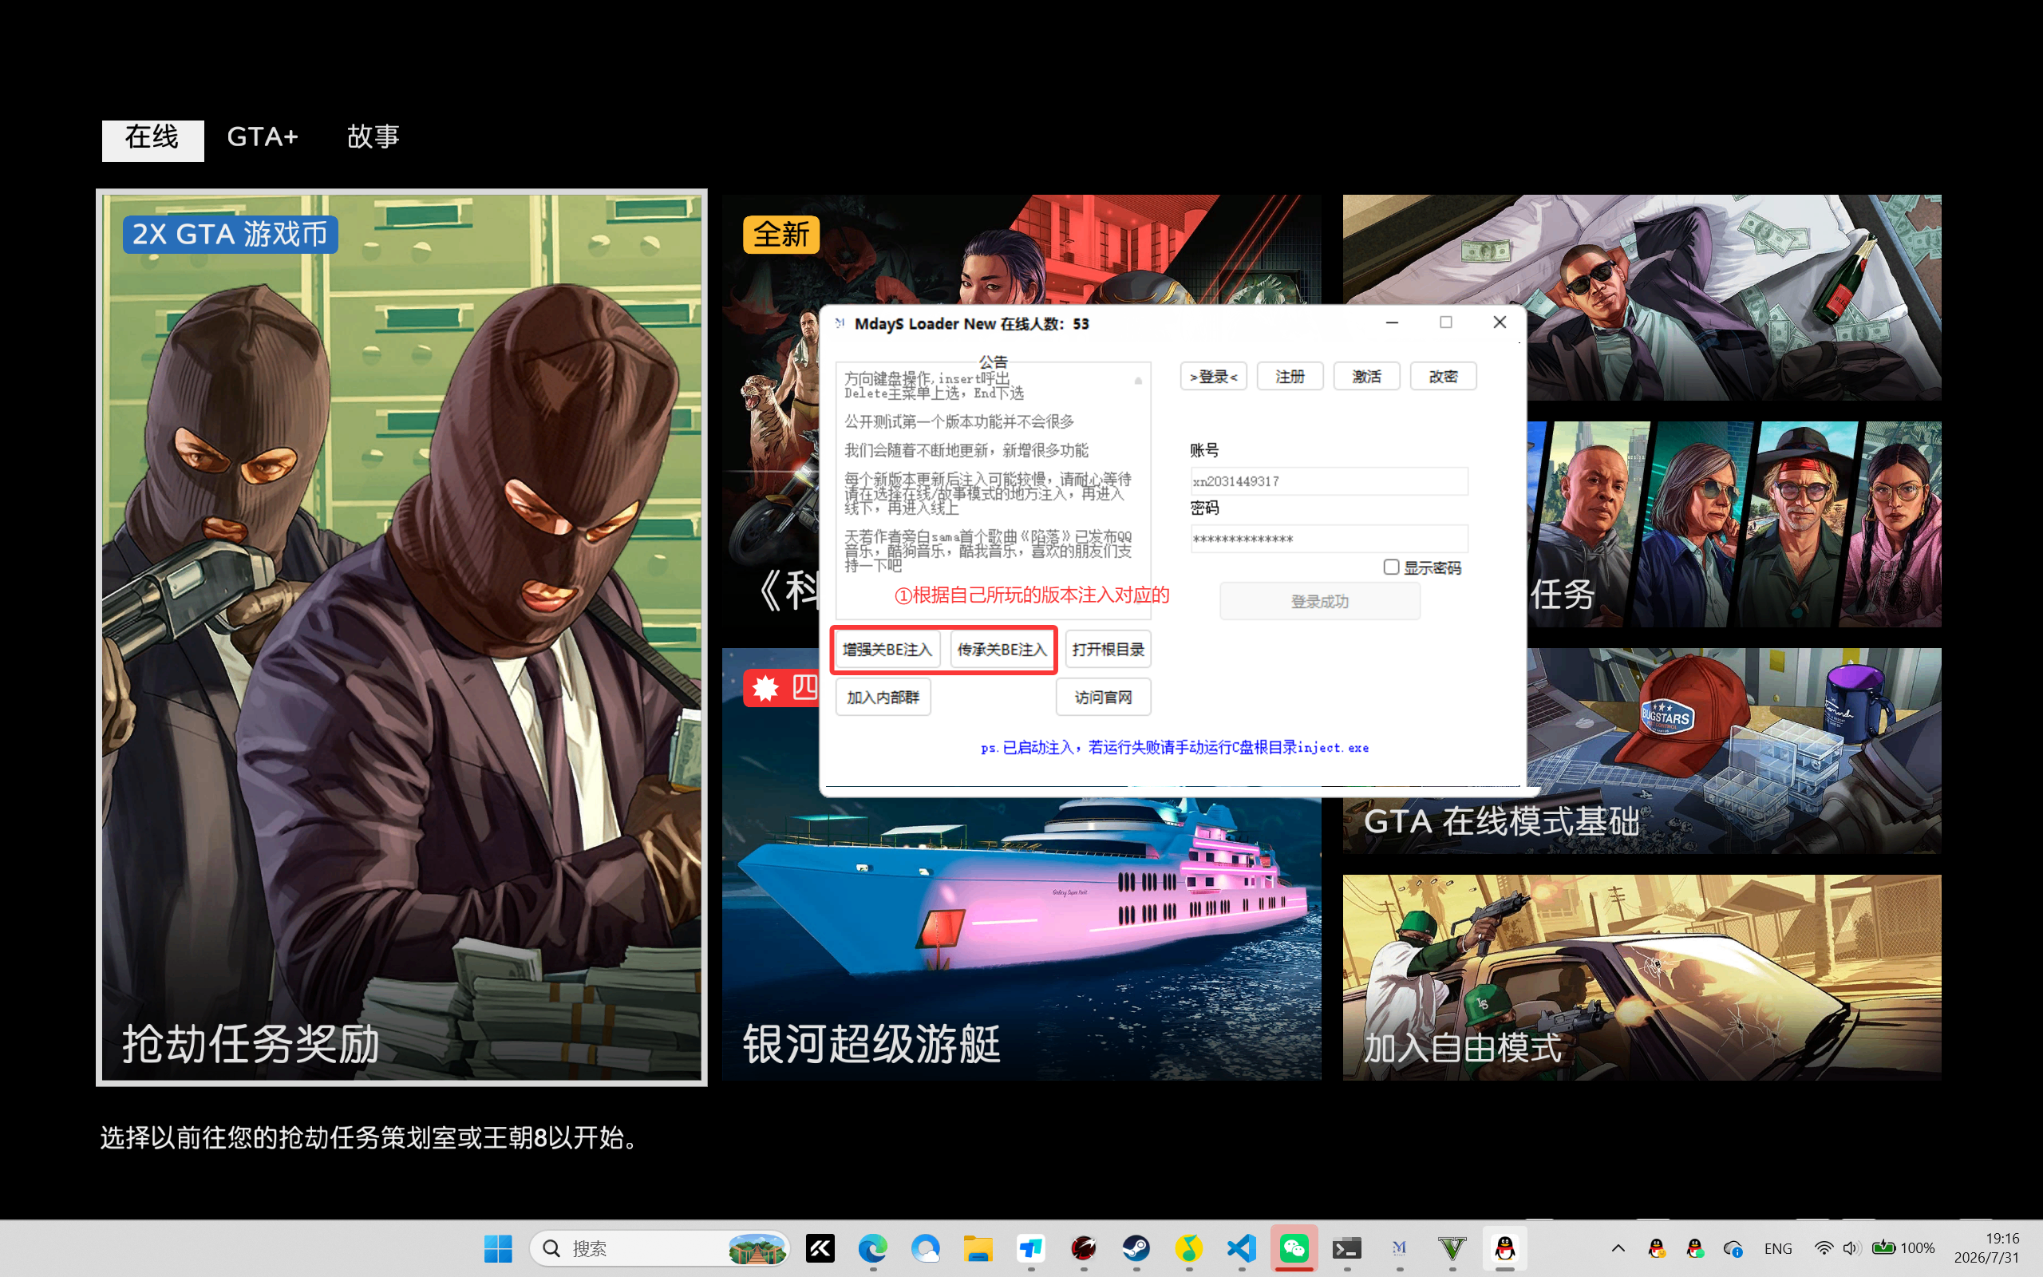Click the first QQ tray icon

pyautogui.click(x=1657, y=1248)
